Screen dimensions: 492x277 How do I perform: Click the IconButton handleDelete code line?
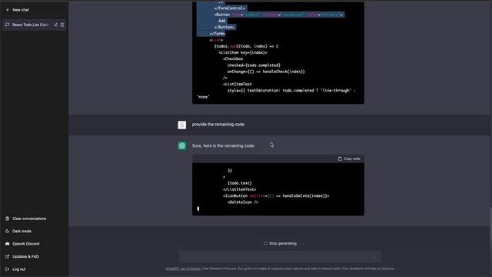click(276, 196)
